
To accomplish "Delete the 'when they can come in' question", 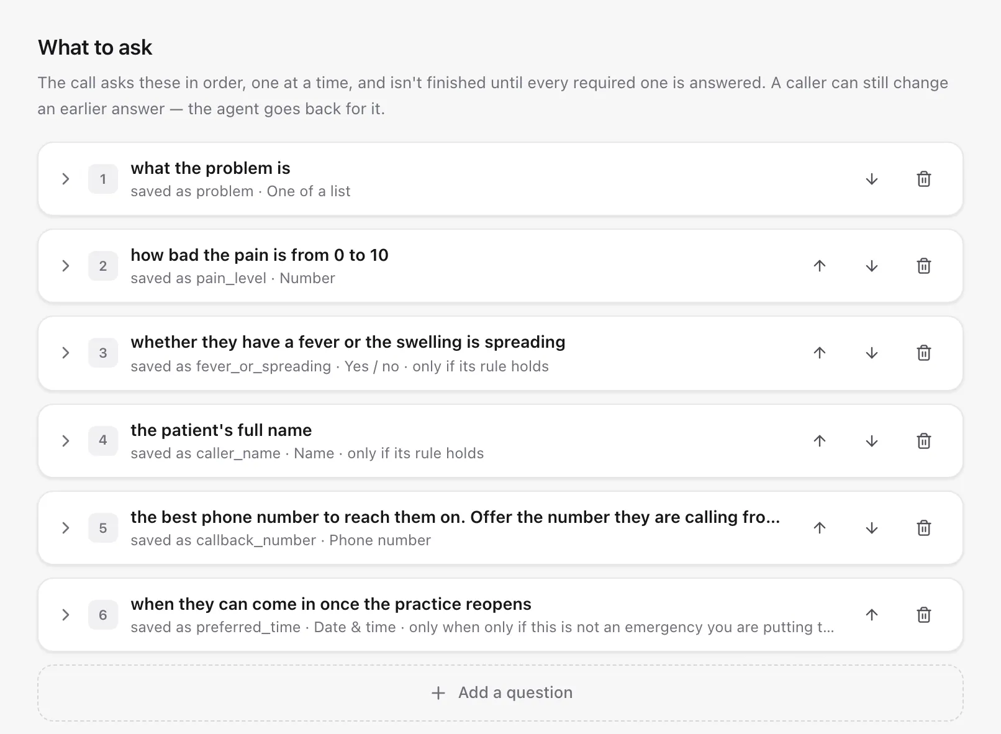I will 924,615.
